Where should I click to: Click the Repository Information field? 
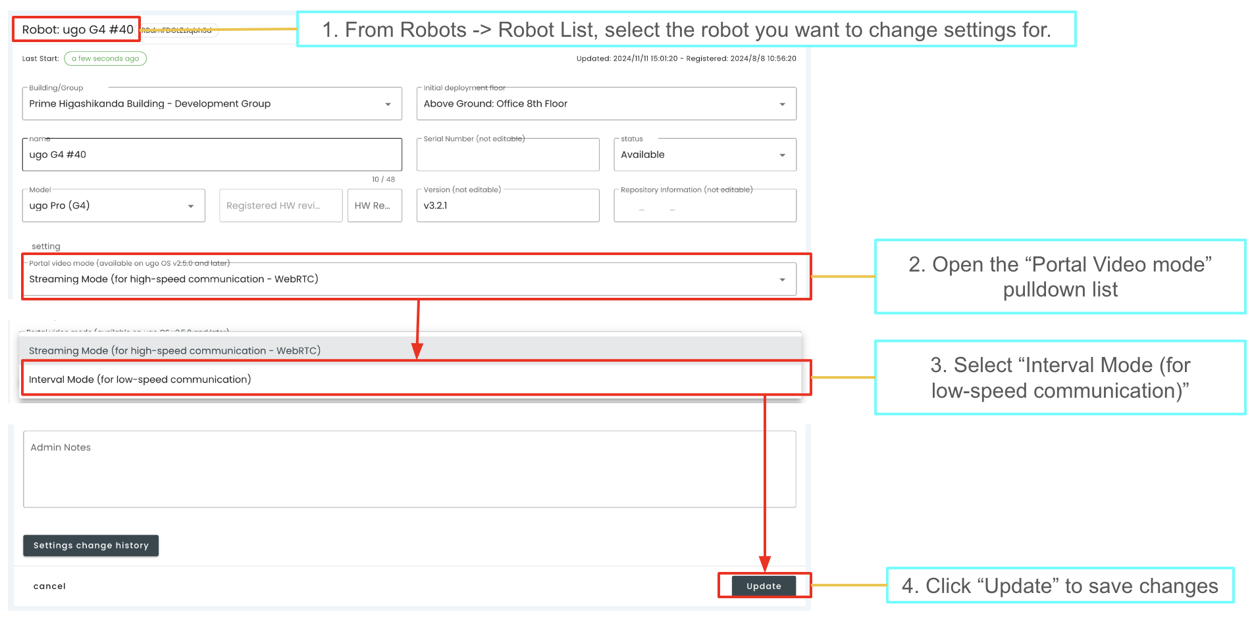705,206
